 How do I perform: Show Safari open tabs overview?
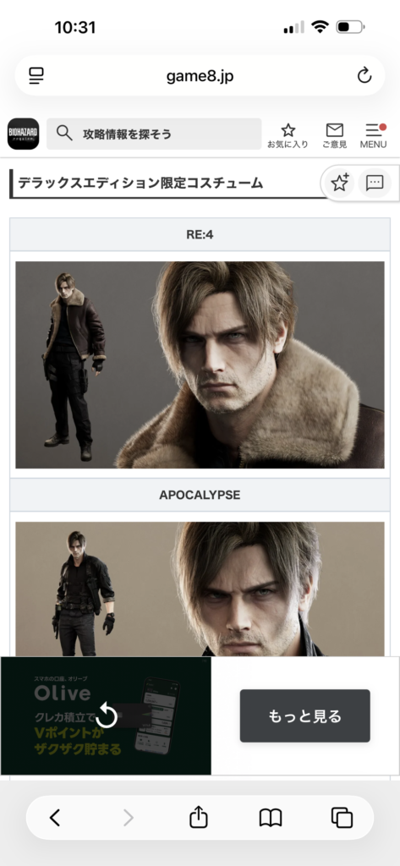342,818
